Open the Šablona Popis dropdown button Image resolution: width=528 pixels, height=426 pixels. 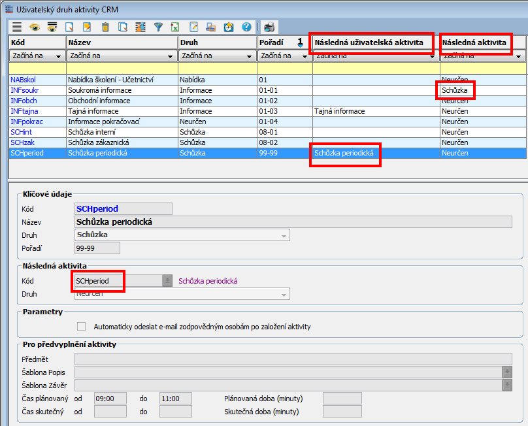[x=506, y=372]
